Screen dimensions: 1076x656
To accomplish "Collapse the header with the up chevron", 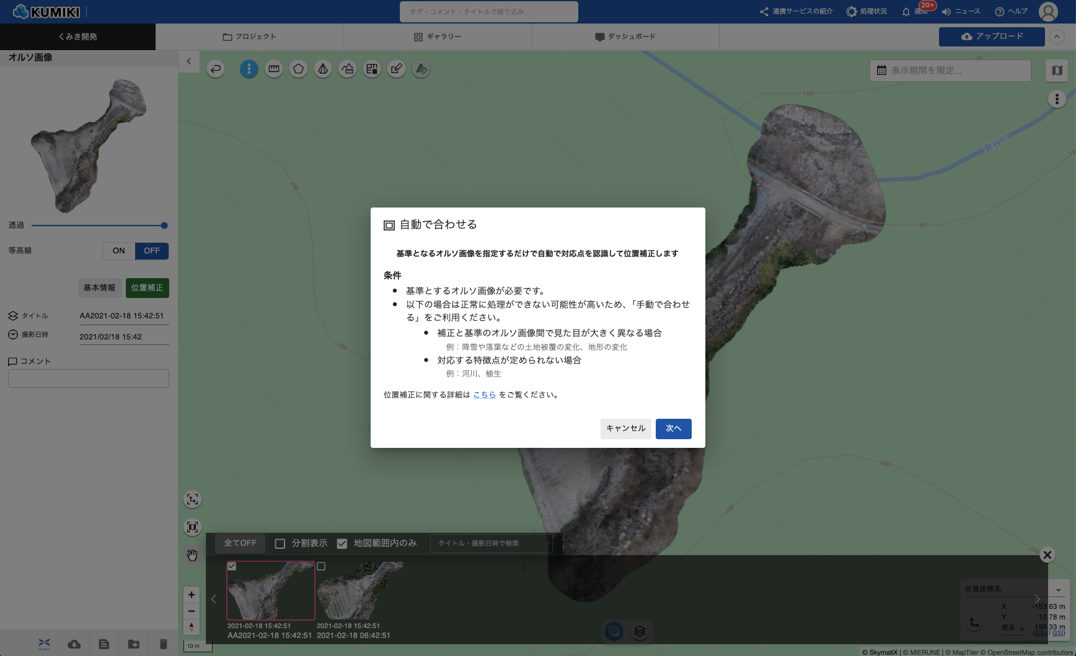I will [x=1057, y=37].
